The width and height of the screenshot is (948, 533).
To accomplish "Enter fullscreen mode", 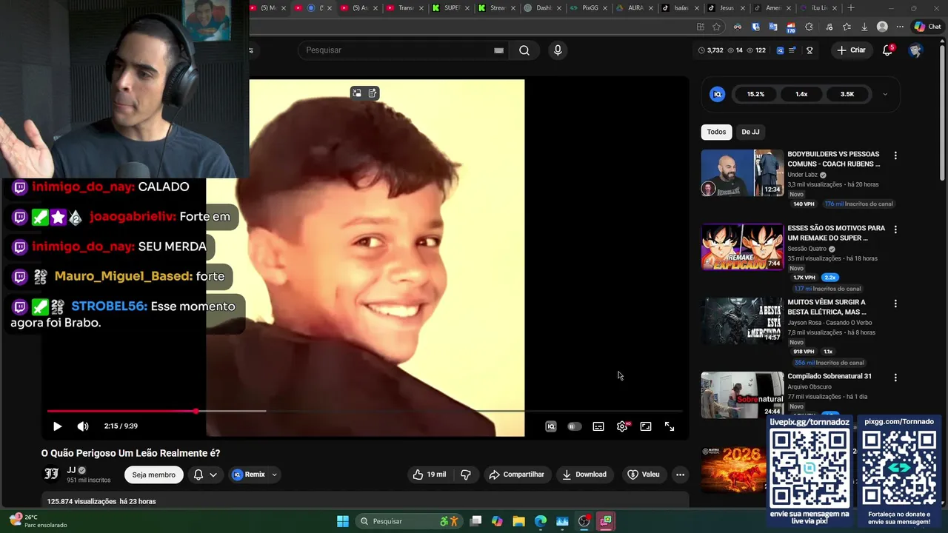I will 670,426.
